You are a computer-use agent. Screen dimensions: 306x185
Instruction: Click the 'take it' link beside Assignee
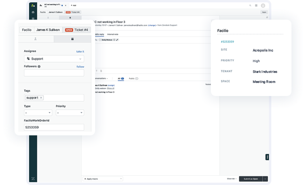click(80, 52)
